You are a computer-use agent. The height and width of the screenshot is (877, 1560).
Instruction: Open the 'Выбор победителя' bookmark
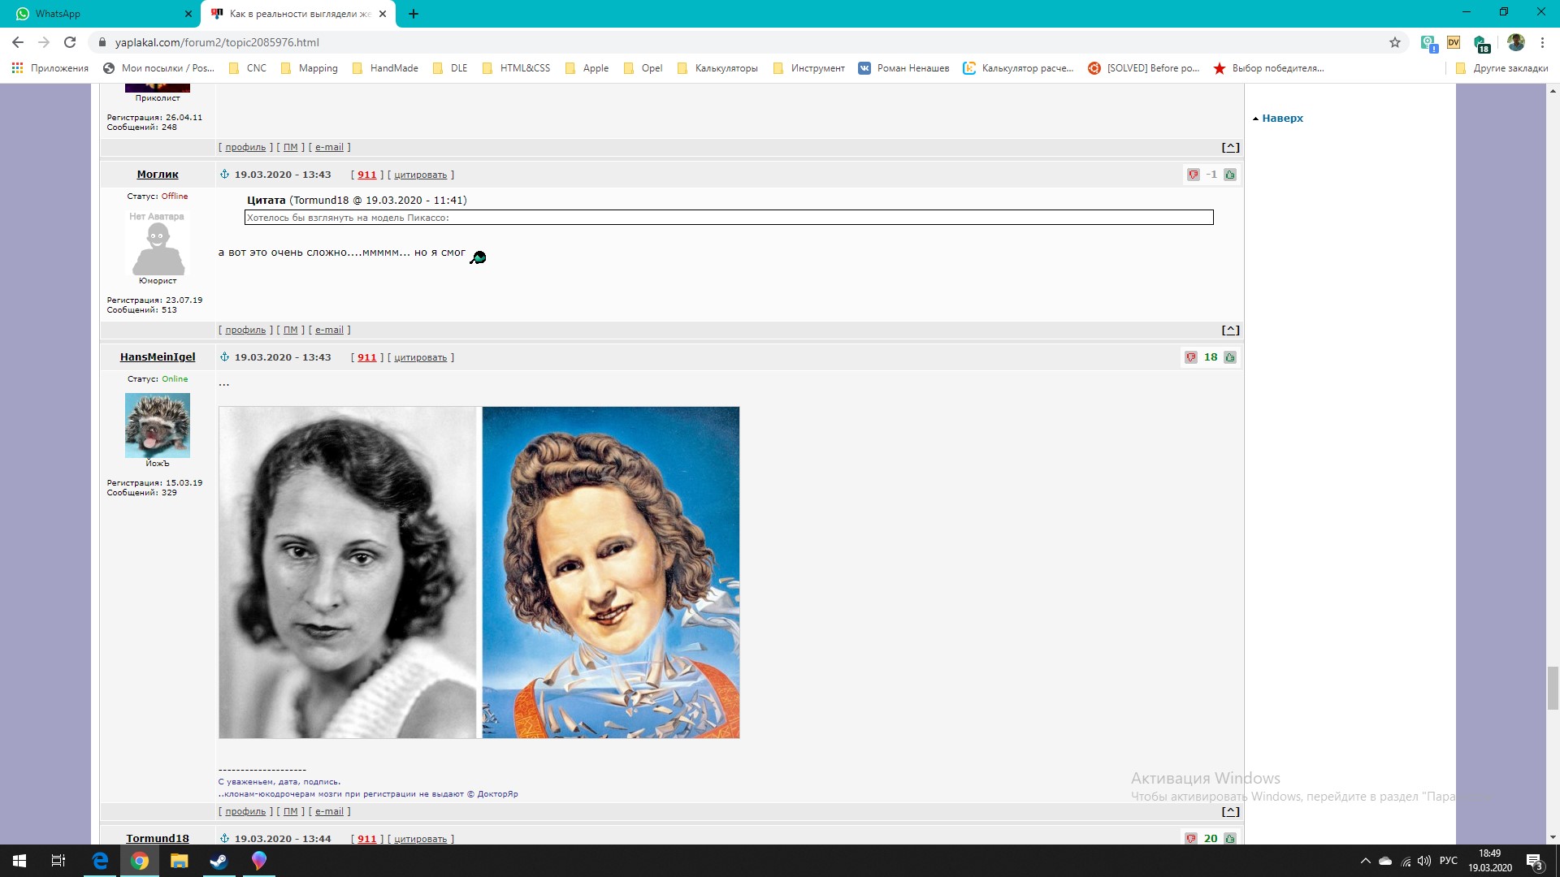(x=1268, y=68)
